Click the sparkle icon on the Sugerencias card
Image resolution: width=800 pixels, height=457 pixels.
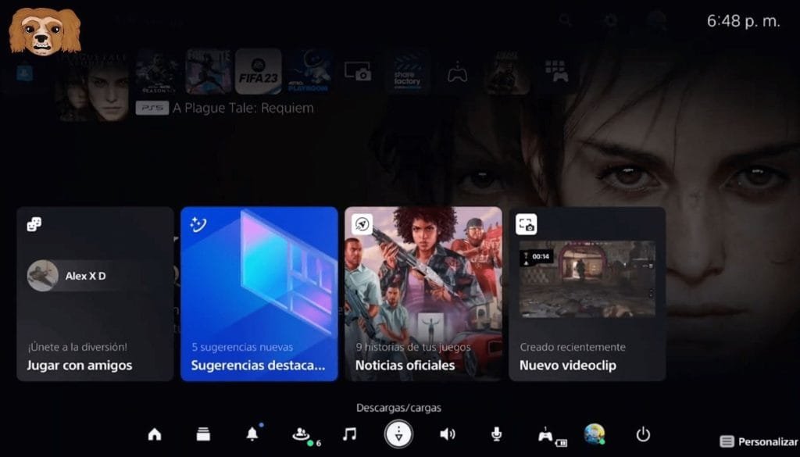point(198,224)
